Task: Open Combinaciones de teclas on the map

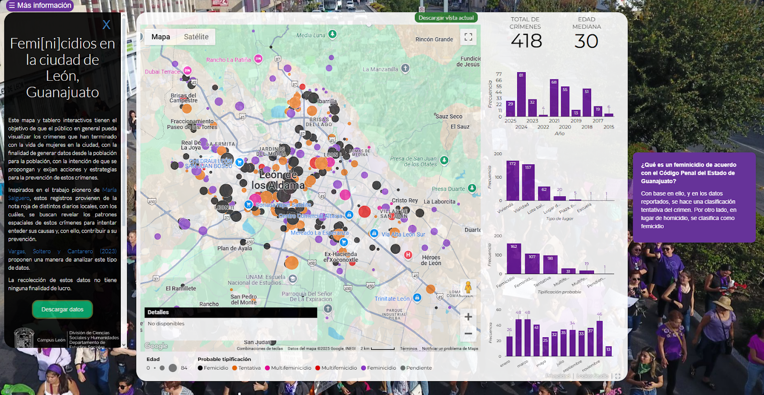Action: point(260,349)
